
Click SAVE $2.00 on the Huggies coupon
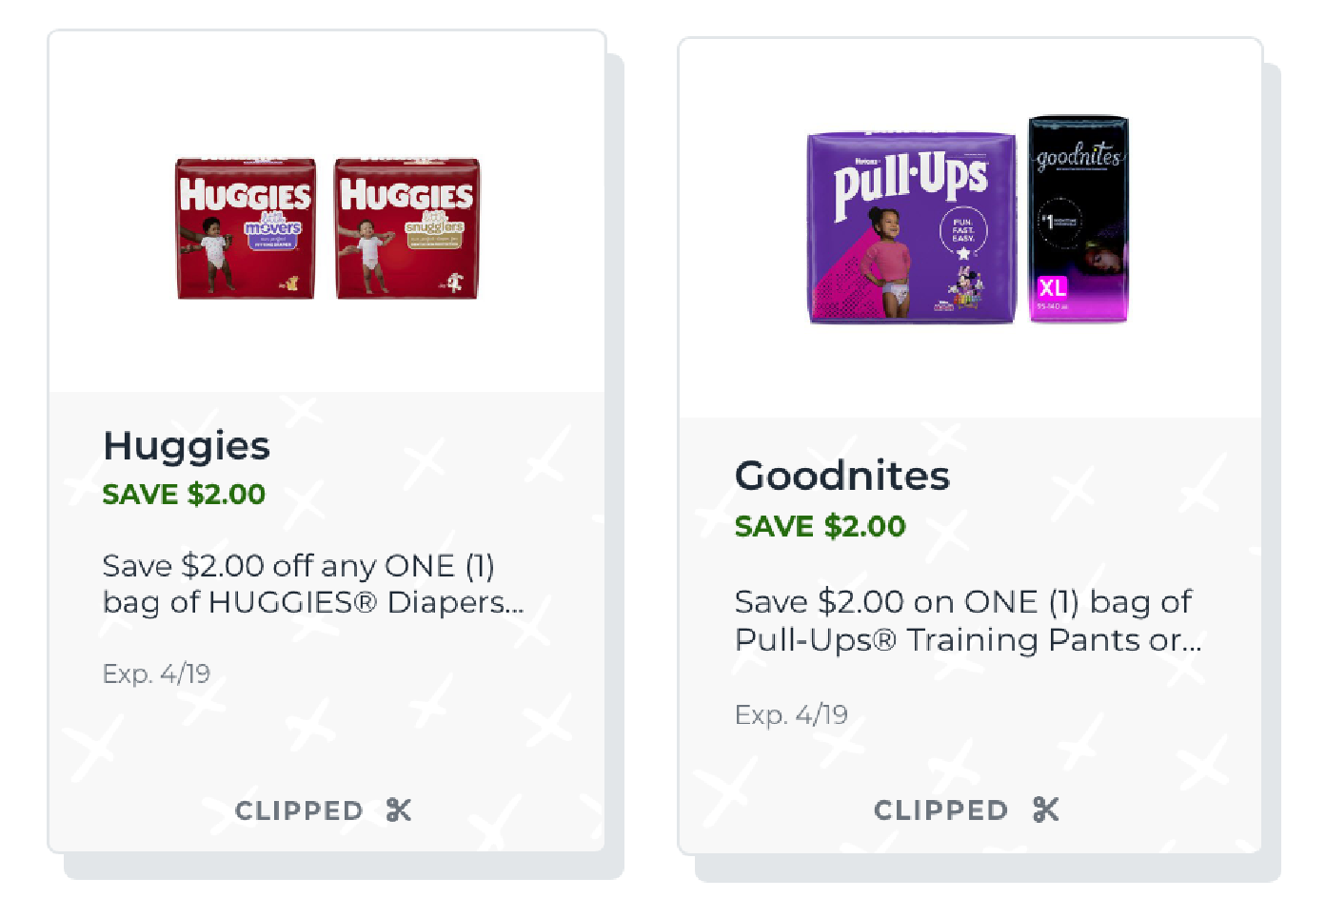[x=184, y=495]
